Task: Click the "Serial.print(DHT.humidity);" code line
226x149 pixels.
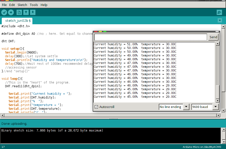Action: coord(32,97)
